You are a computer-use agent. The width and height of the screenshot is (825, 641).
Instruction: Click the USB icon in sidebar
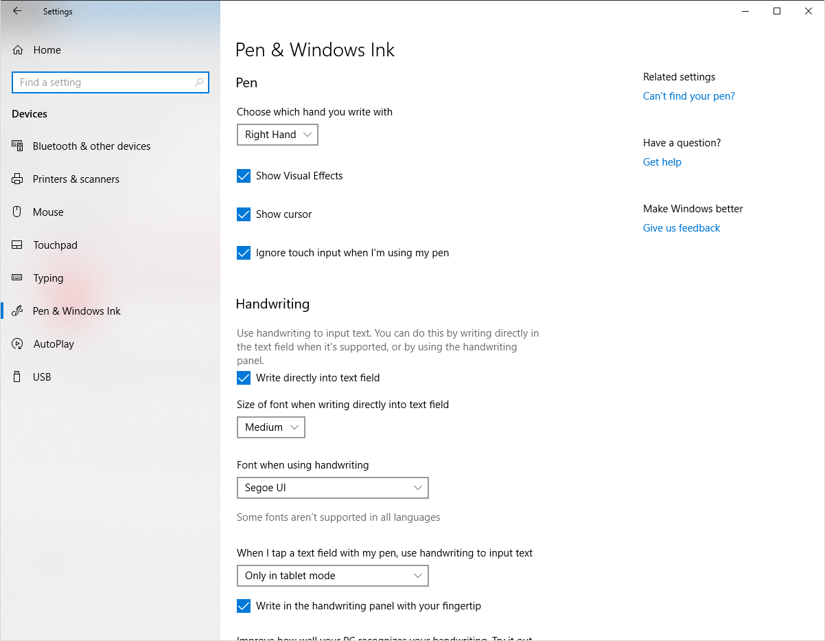click(x=18, y=376)
